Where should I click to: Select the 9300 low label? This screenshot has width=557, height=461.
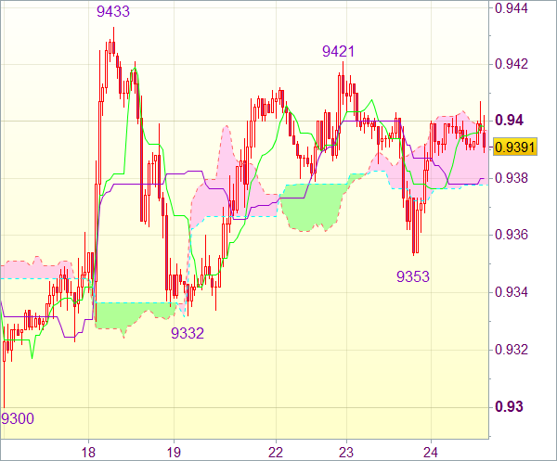[x=18, y=418]
